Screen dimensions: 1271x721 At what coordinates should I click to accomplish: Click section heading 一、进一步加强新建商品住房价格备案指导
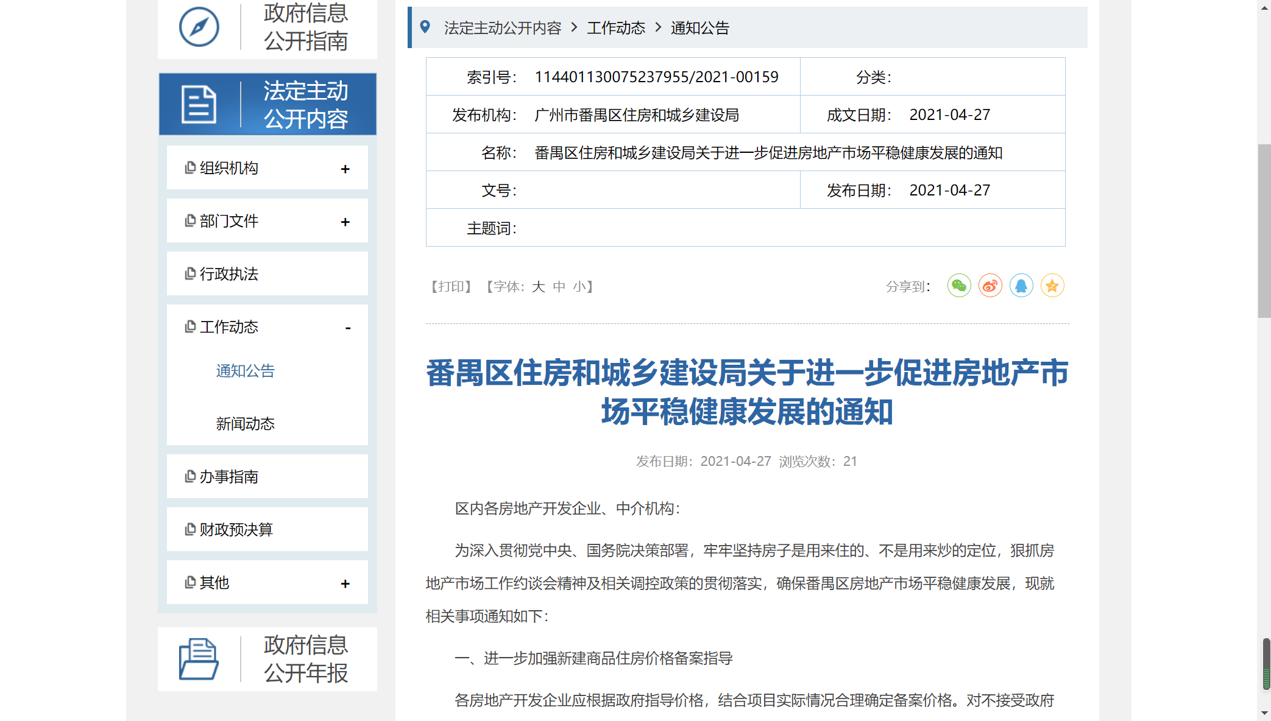[593, 658]
